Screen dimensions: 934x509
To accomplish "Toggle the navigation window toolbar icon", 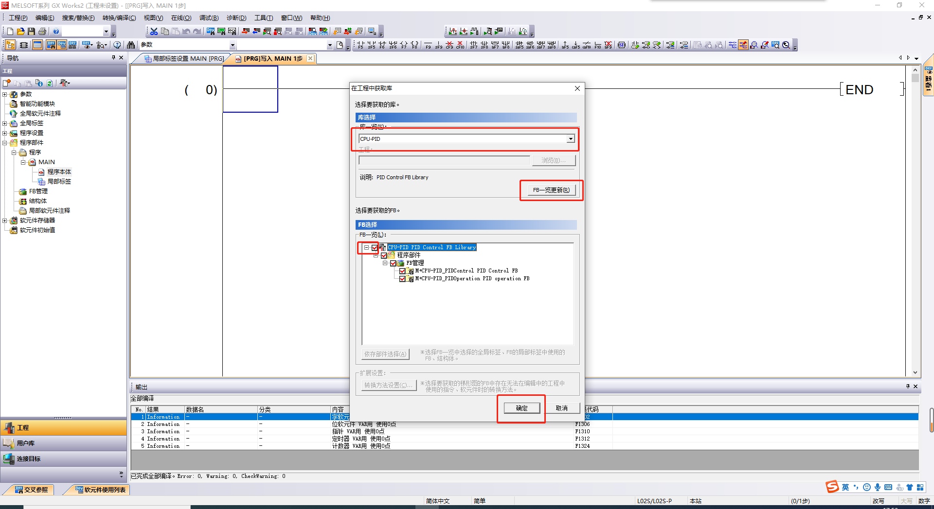I will click(x=10, y=45).
